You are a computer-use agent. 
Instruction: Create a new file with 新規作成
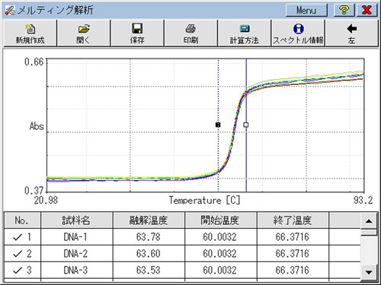(30, 33)
